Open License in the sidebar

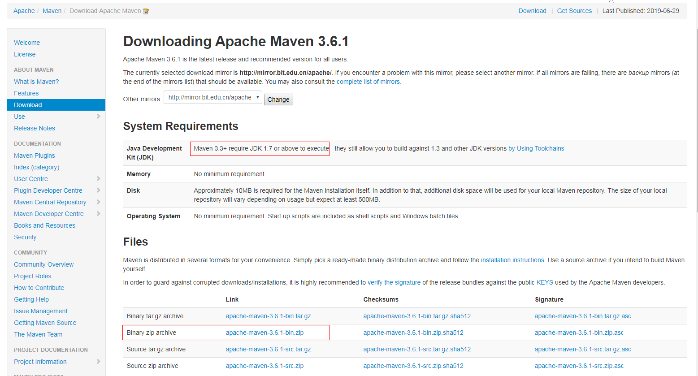pos(25,54)
